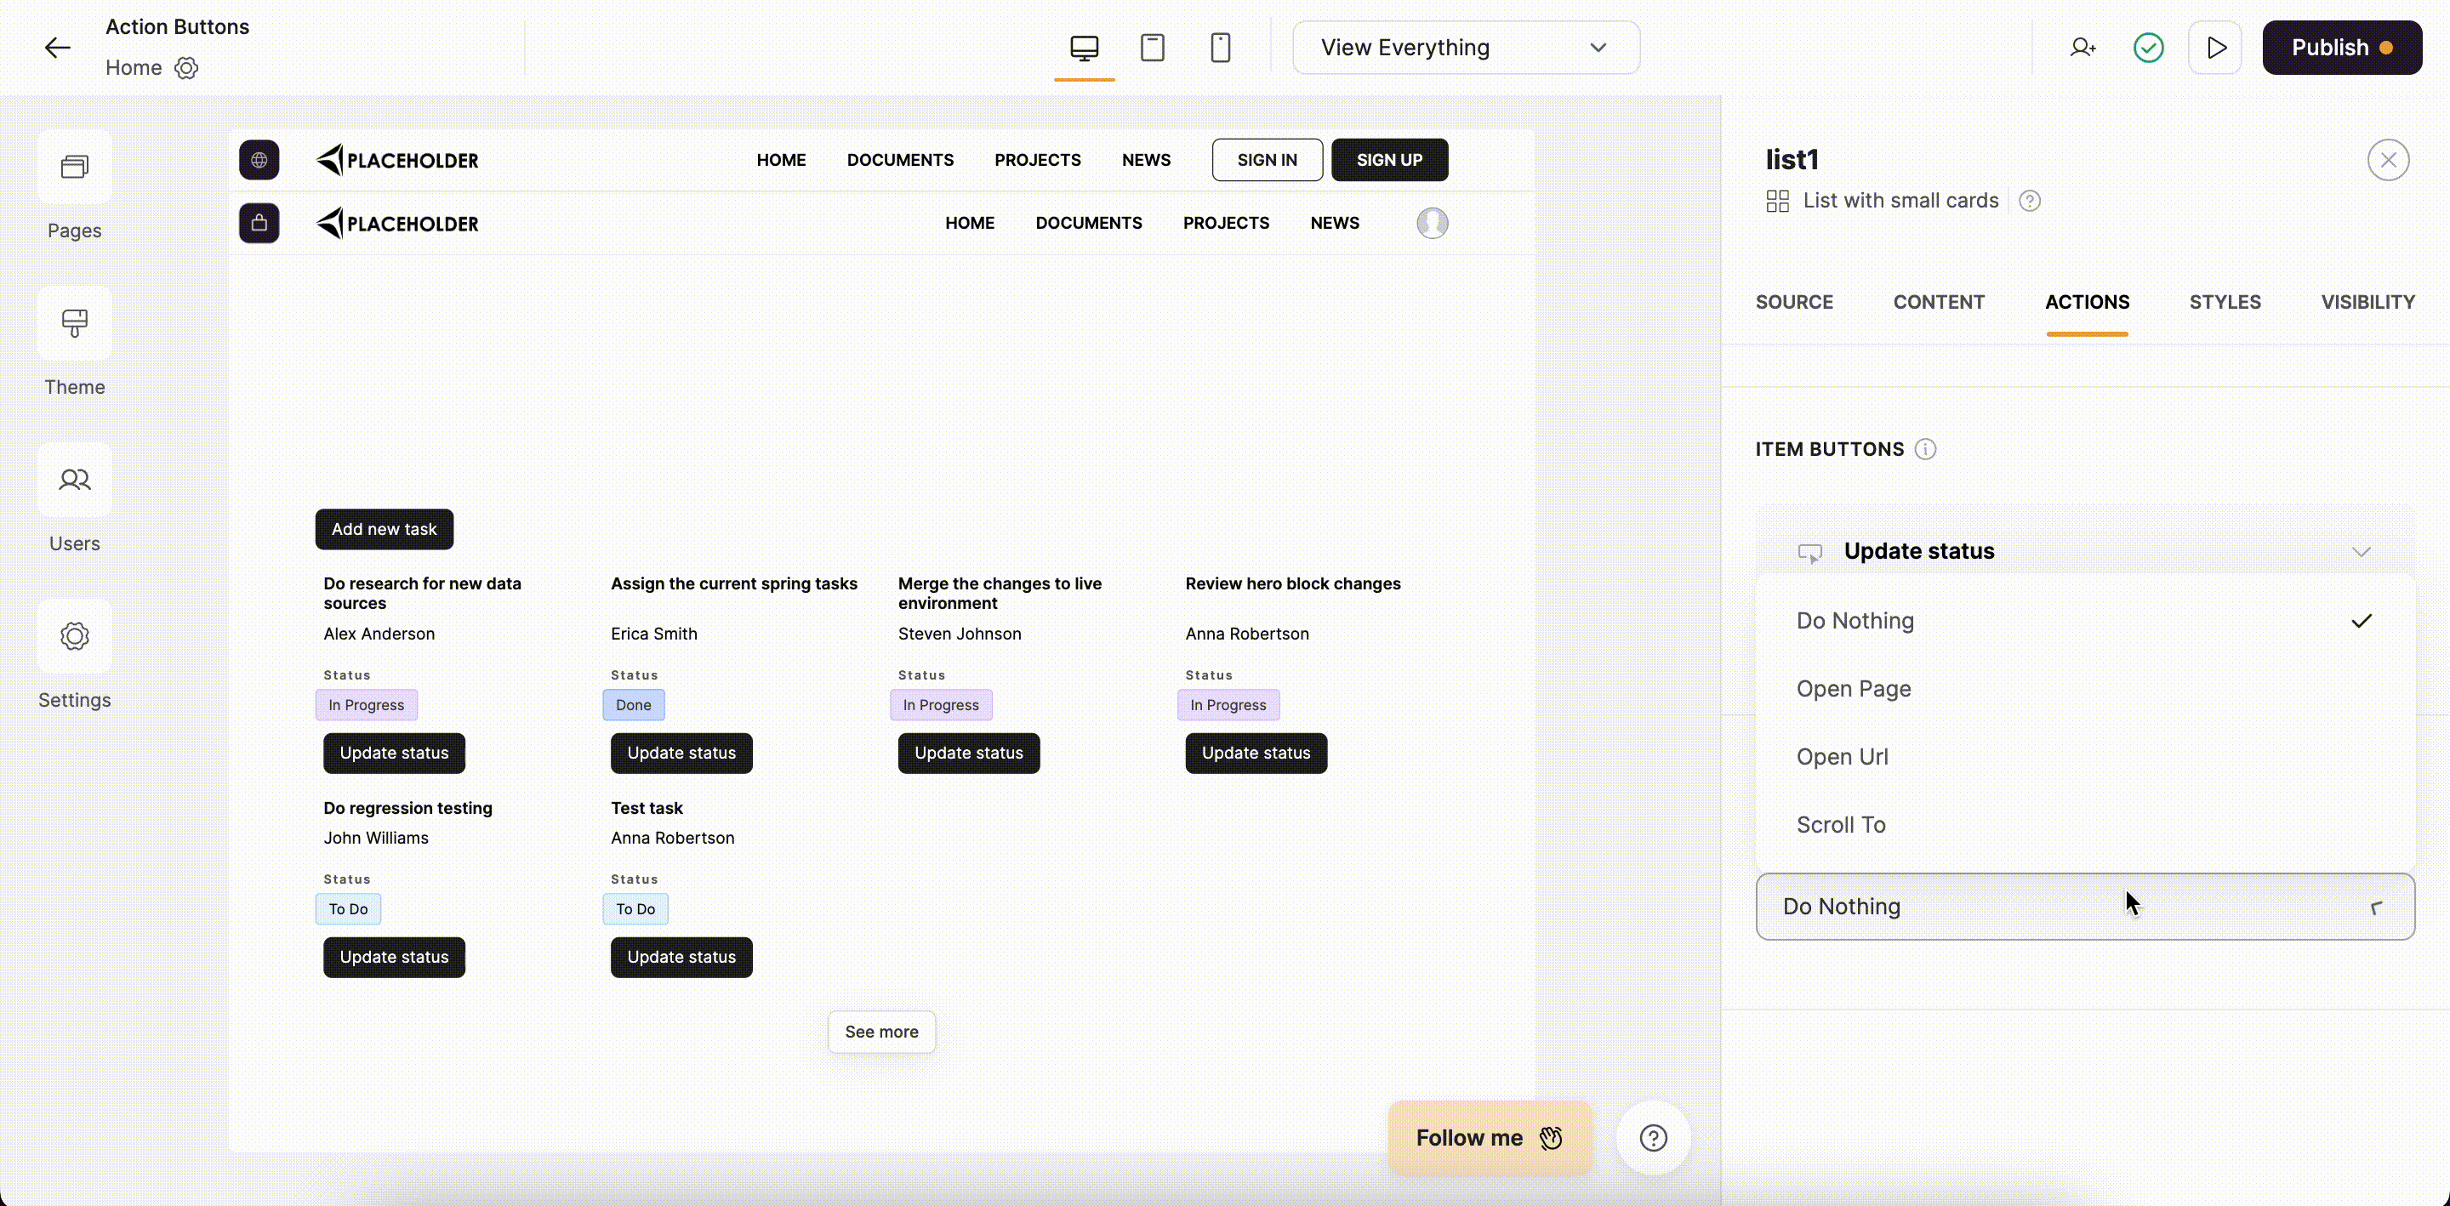Collapse the Update status item button

coord(2361,552)
